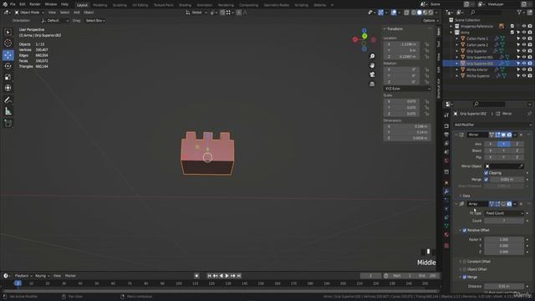Toggle Mirror modifier Merge checkbox

[x=487, y=180]
